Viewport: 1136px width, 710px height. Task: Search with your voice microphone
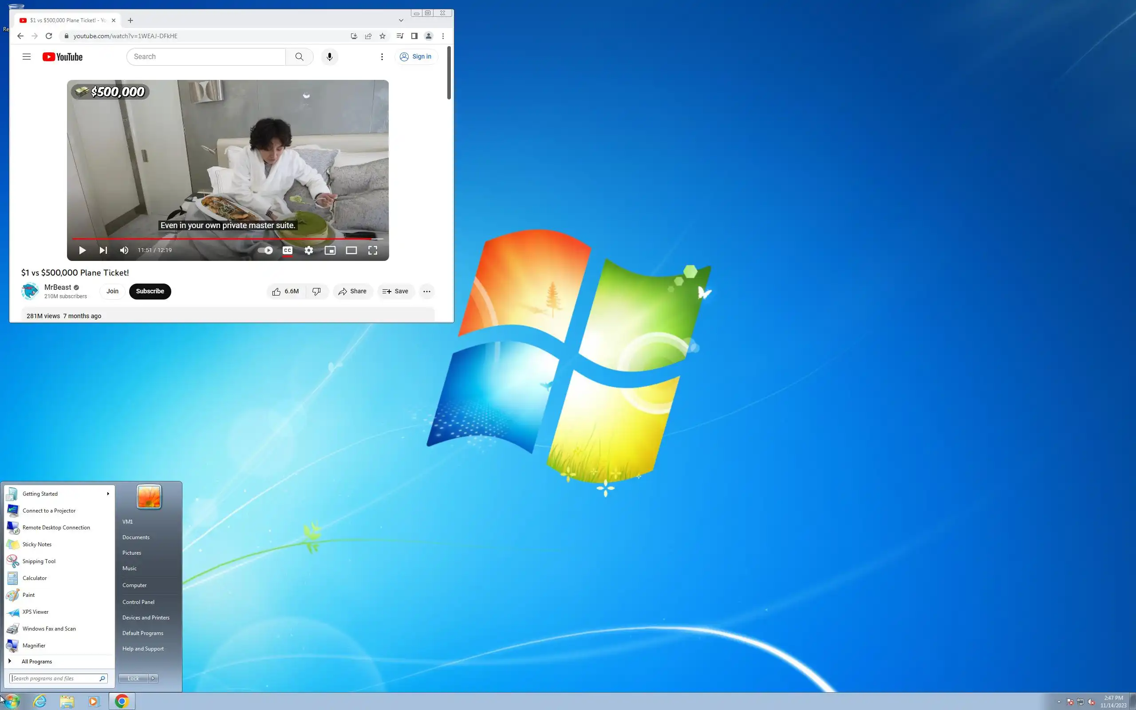pyautogui.click(x=330, y=57)
